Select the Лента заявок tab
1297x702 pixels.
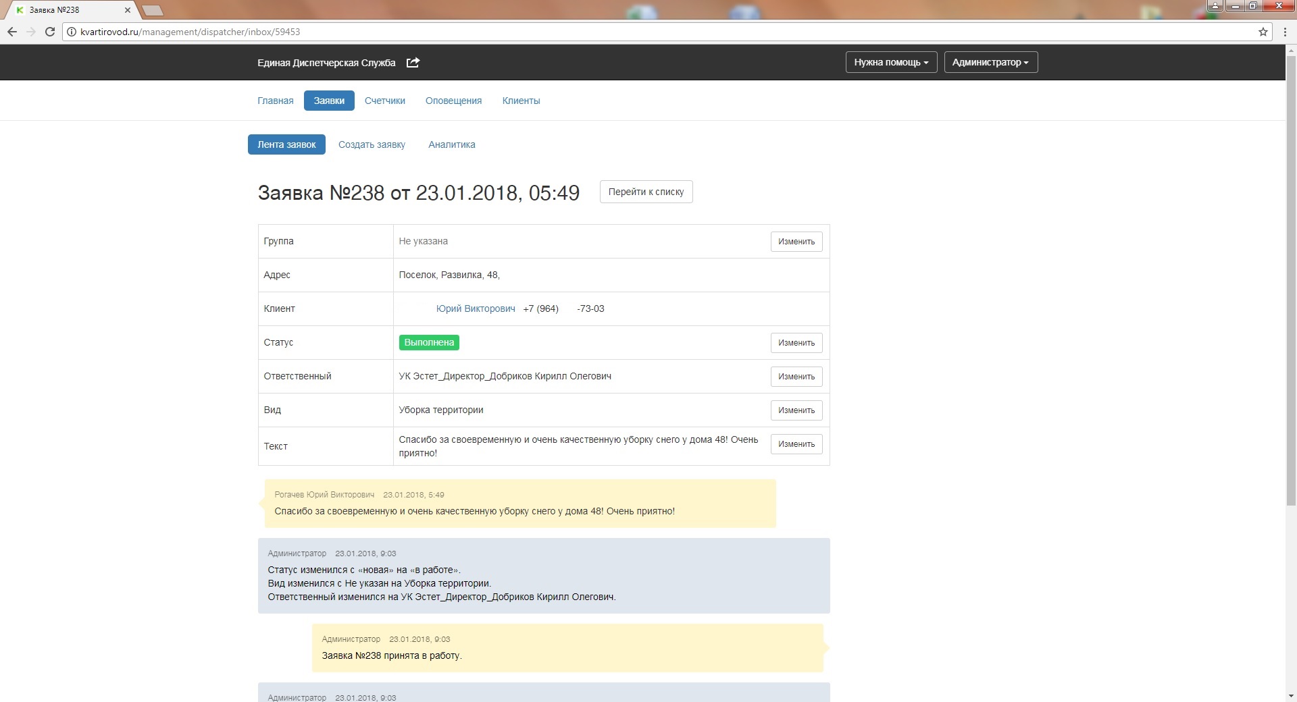[x=286, y=144]
